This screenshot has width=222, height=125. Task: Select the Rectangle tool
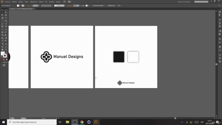[x=6, y=21]
